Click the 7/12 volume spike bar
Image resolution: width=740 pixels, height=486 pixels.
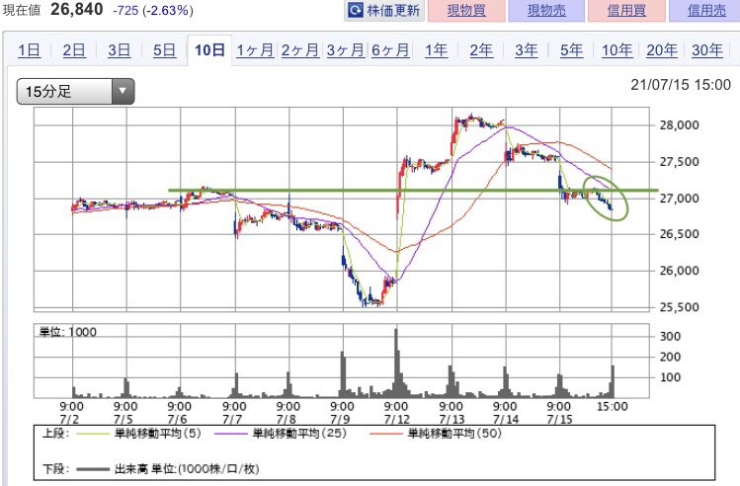coord(396,363)
